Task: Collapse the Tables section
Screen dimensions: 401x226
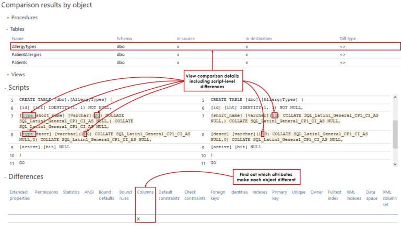Action: [x=7, y=29]
